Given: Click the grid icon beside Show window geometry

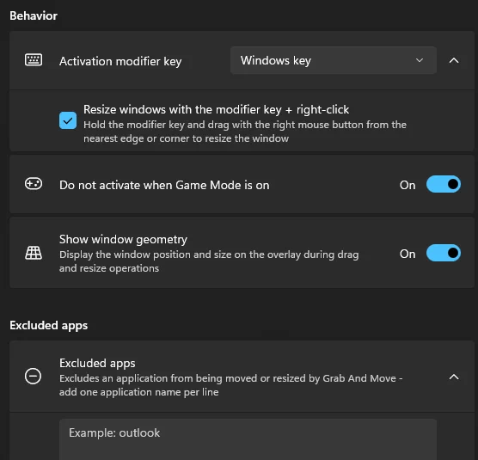Looking at the screenshot, I should (x=34, y=253).
